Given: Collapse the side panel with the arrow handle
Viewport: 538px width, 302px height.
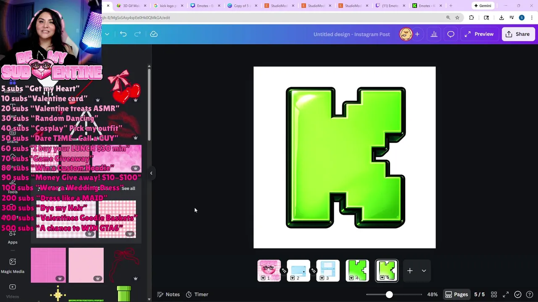Looking at the screenshot, I should 151,173.
